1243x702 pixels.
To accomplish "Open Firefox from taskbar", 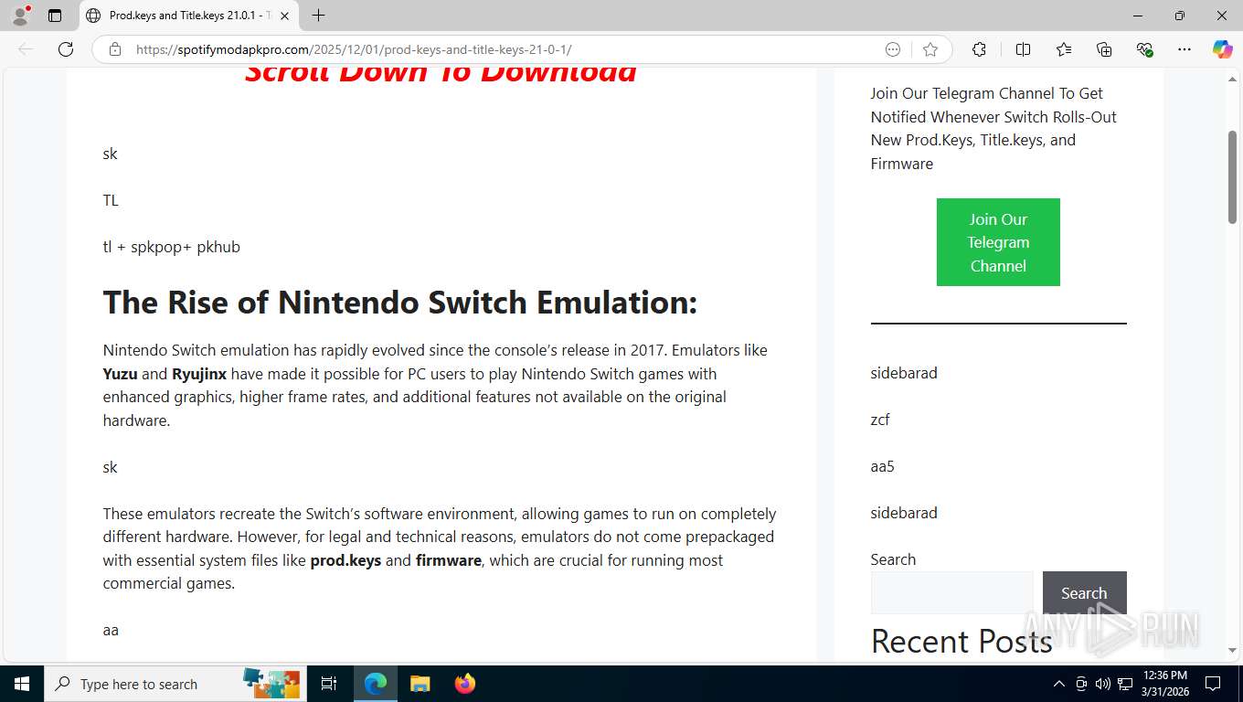I will (x=465, y=684).
